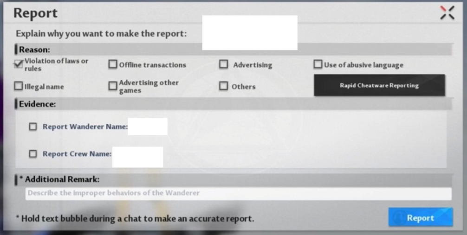The height and width of the screenshot is (235, 467).
Task: Click 'Explain why you want to make the report:'
Action: pos(101,34)
